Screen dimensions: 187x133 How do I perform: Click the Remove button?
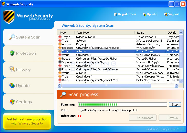[170, 118]
